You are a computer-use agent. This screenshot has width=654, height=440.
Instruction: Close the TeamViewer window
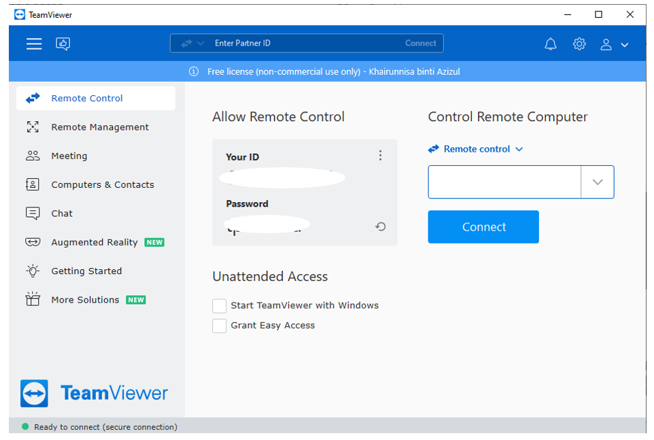[x=630, y=14]
